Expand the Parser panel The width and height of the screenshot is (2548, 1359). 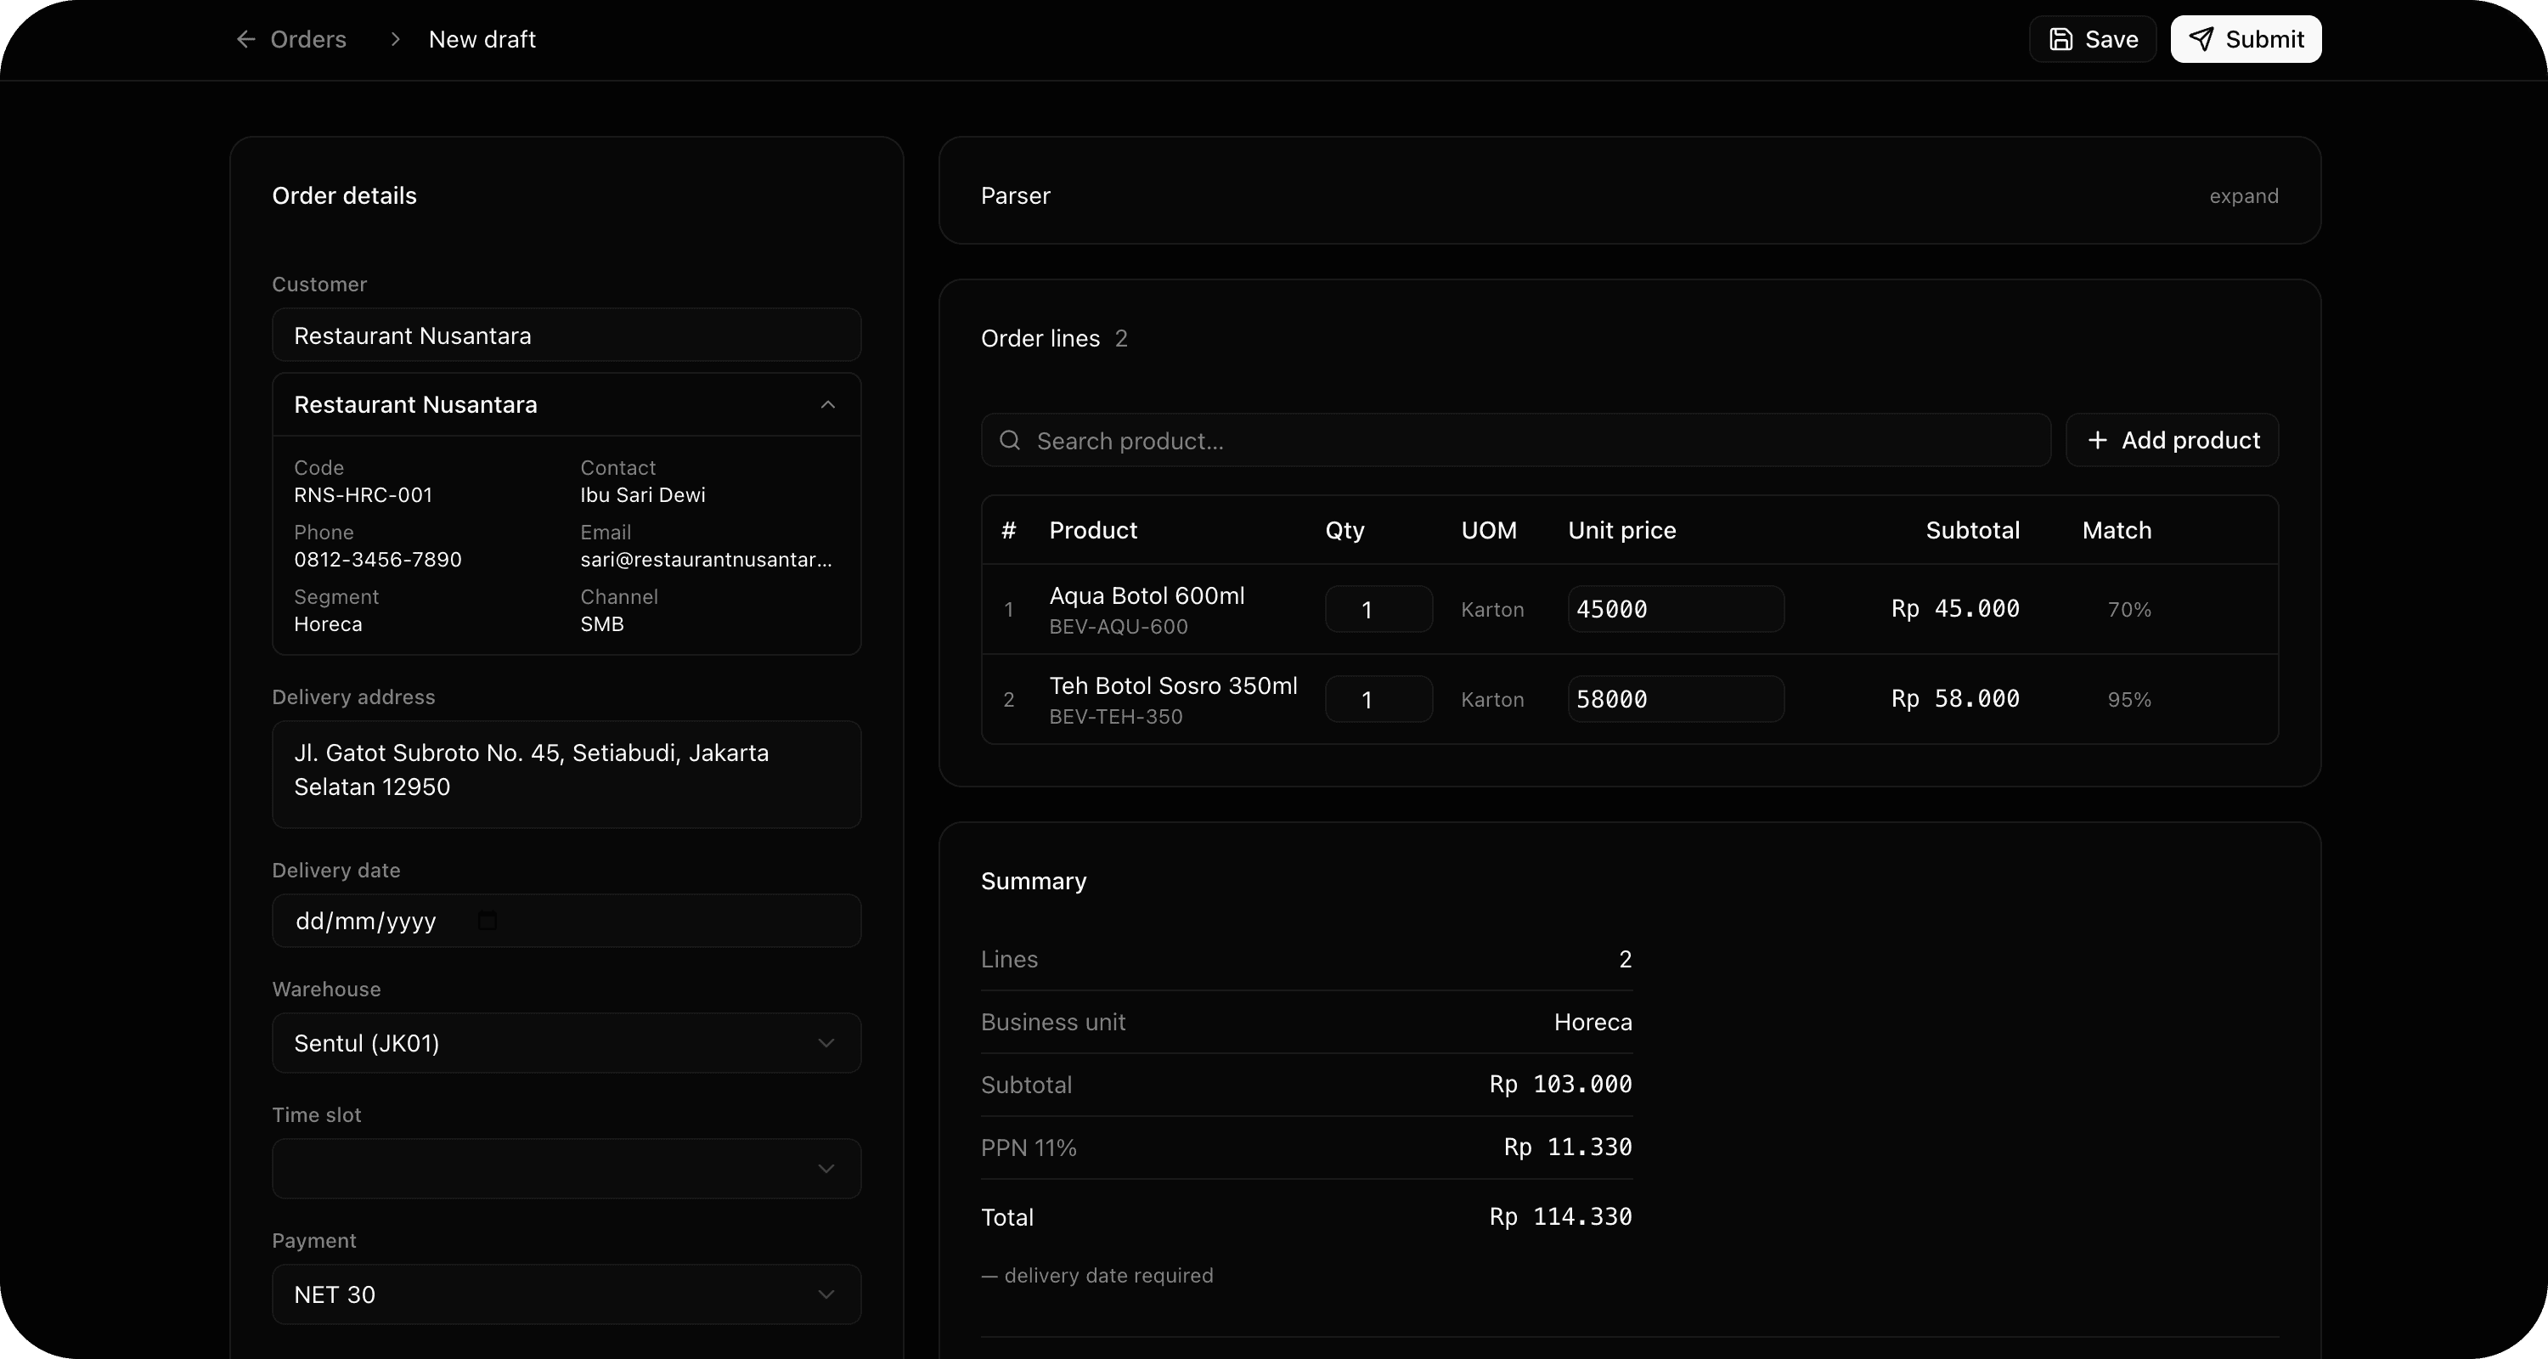coord(2242,196)
